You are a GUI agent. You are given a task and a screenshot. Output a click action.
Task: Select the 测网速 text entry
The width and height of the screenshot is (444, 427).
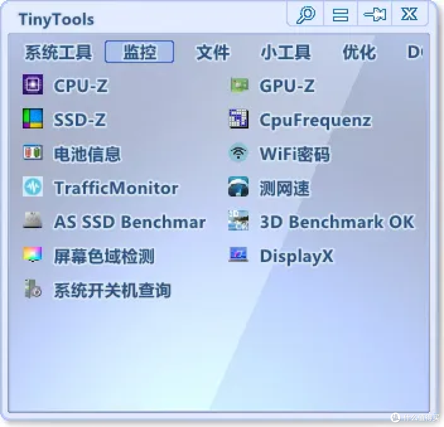pyautogui.click(x=284, y=188)
